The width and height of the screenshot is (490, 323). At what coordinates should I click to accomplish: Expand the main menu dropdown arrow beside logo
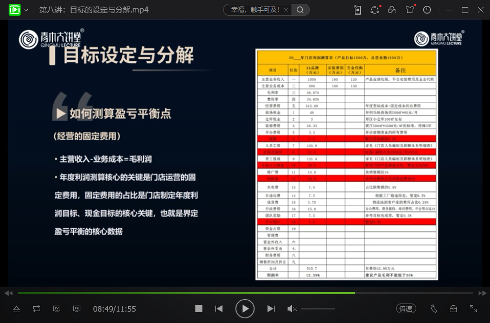(x=26, y=10)
